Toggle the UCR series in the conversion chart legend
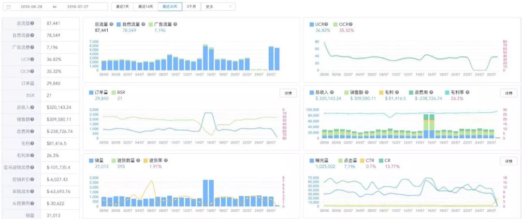Screen dimensions: 522x219 [x=316, y=24]
